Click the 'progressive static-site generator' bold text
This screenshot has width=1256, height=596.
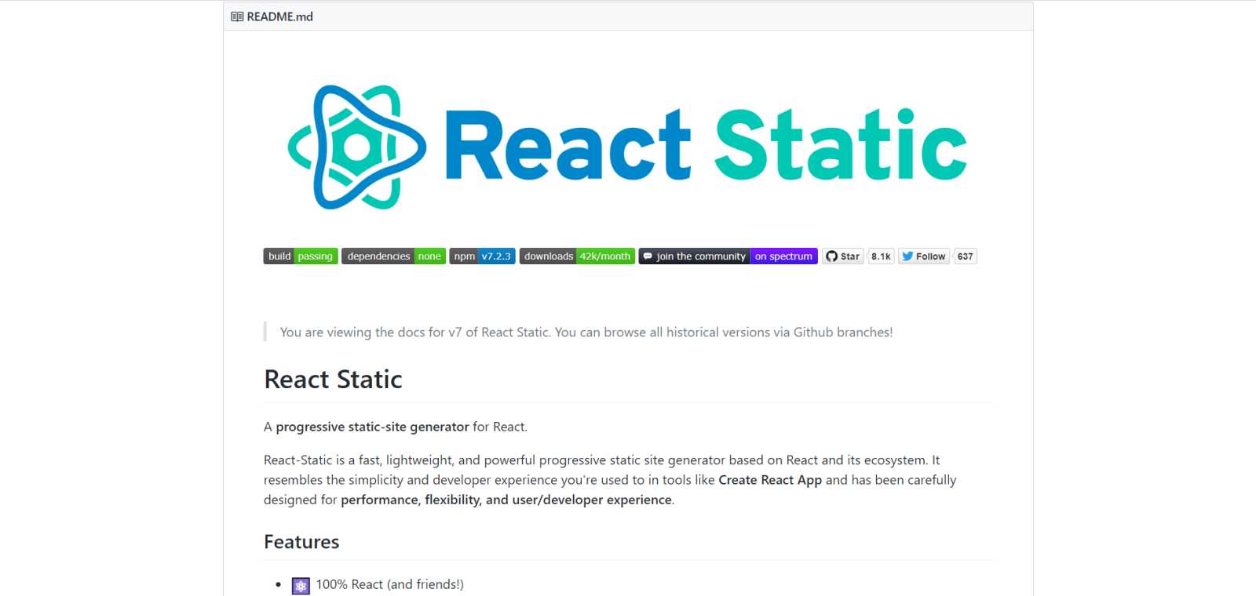(x=372, y=427)
